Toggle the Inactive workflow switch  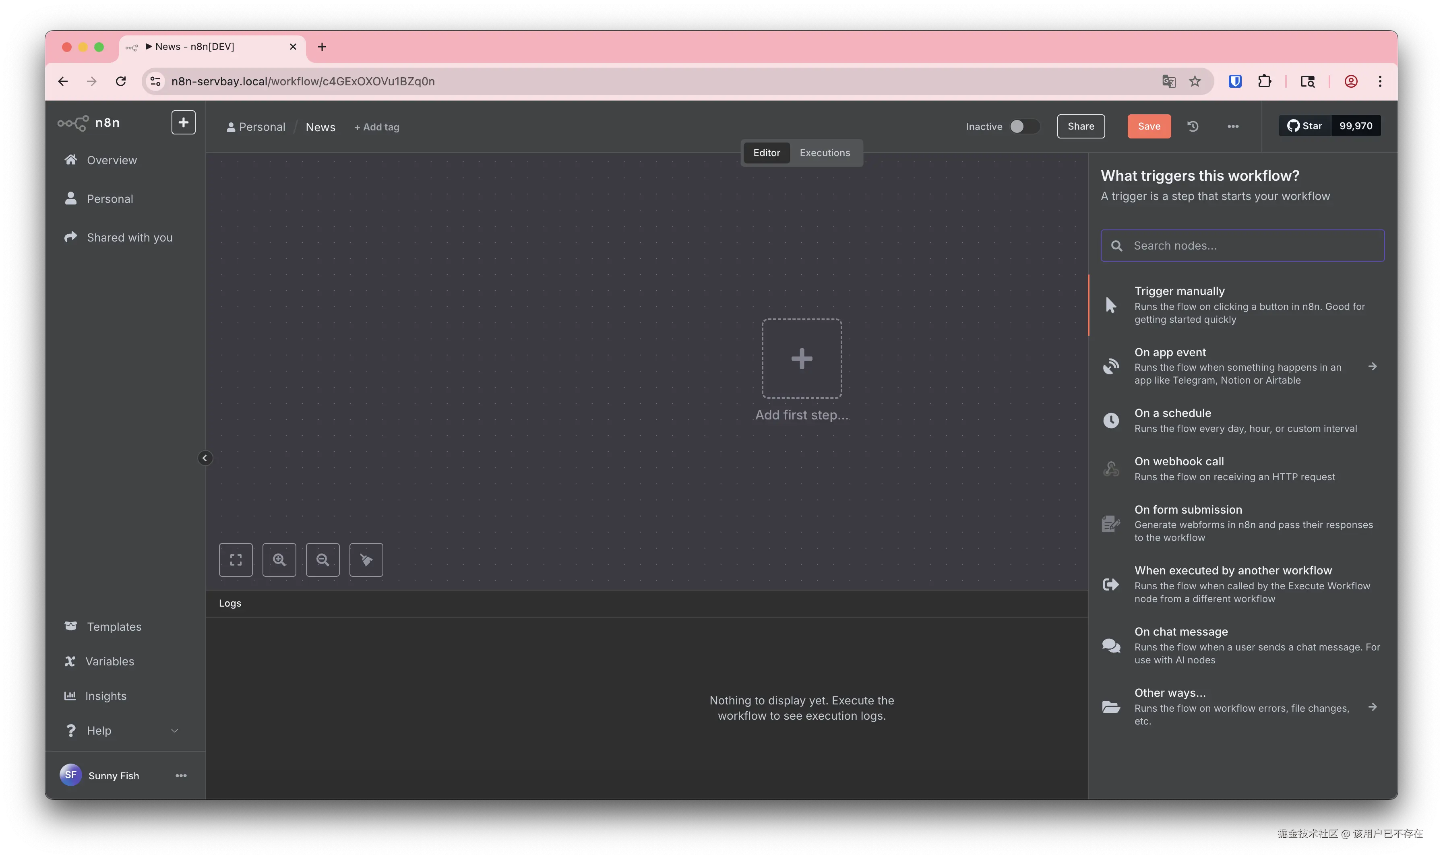1024,126
